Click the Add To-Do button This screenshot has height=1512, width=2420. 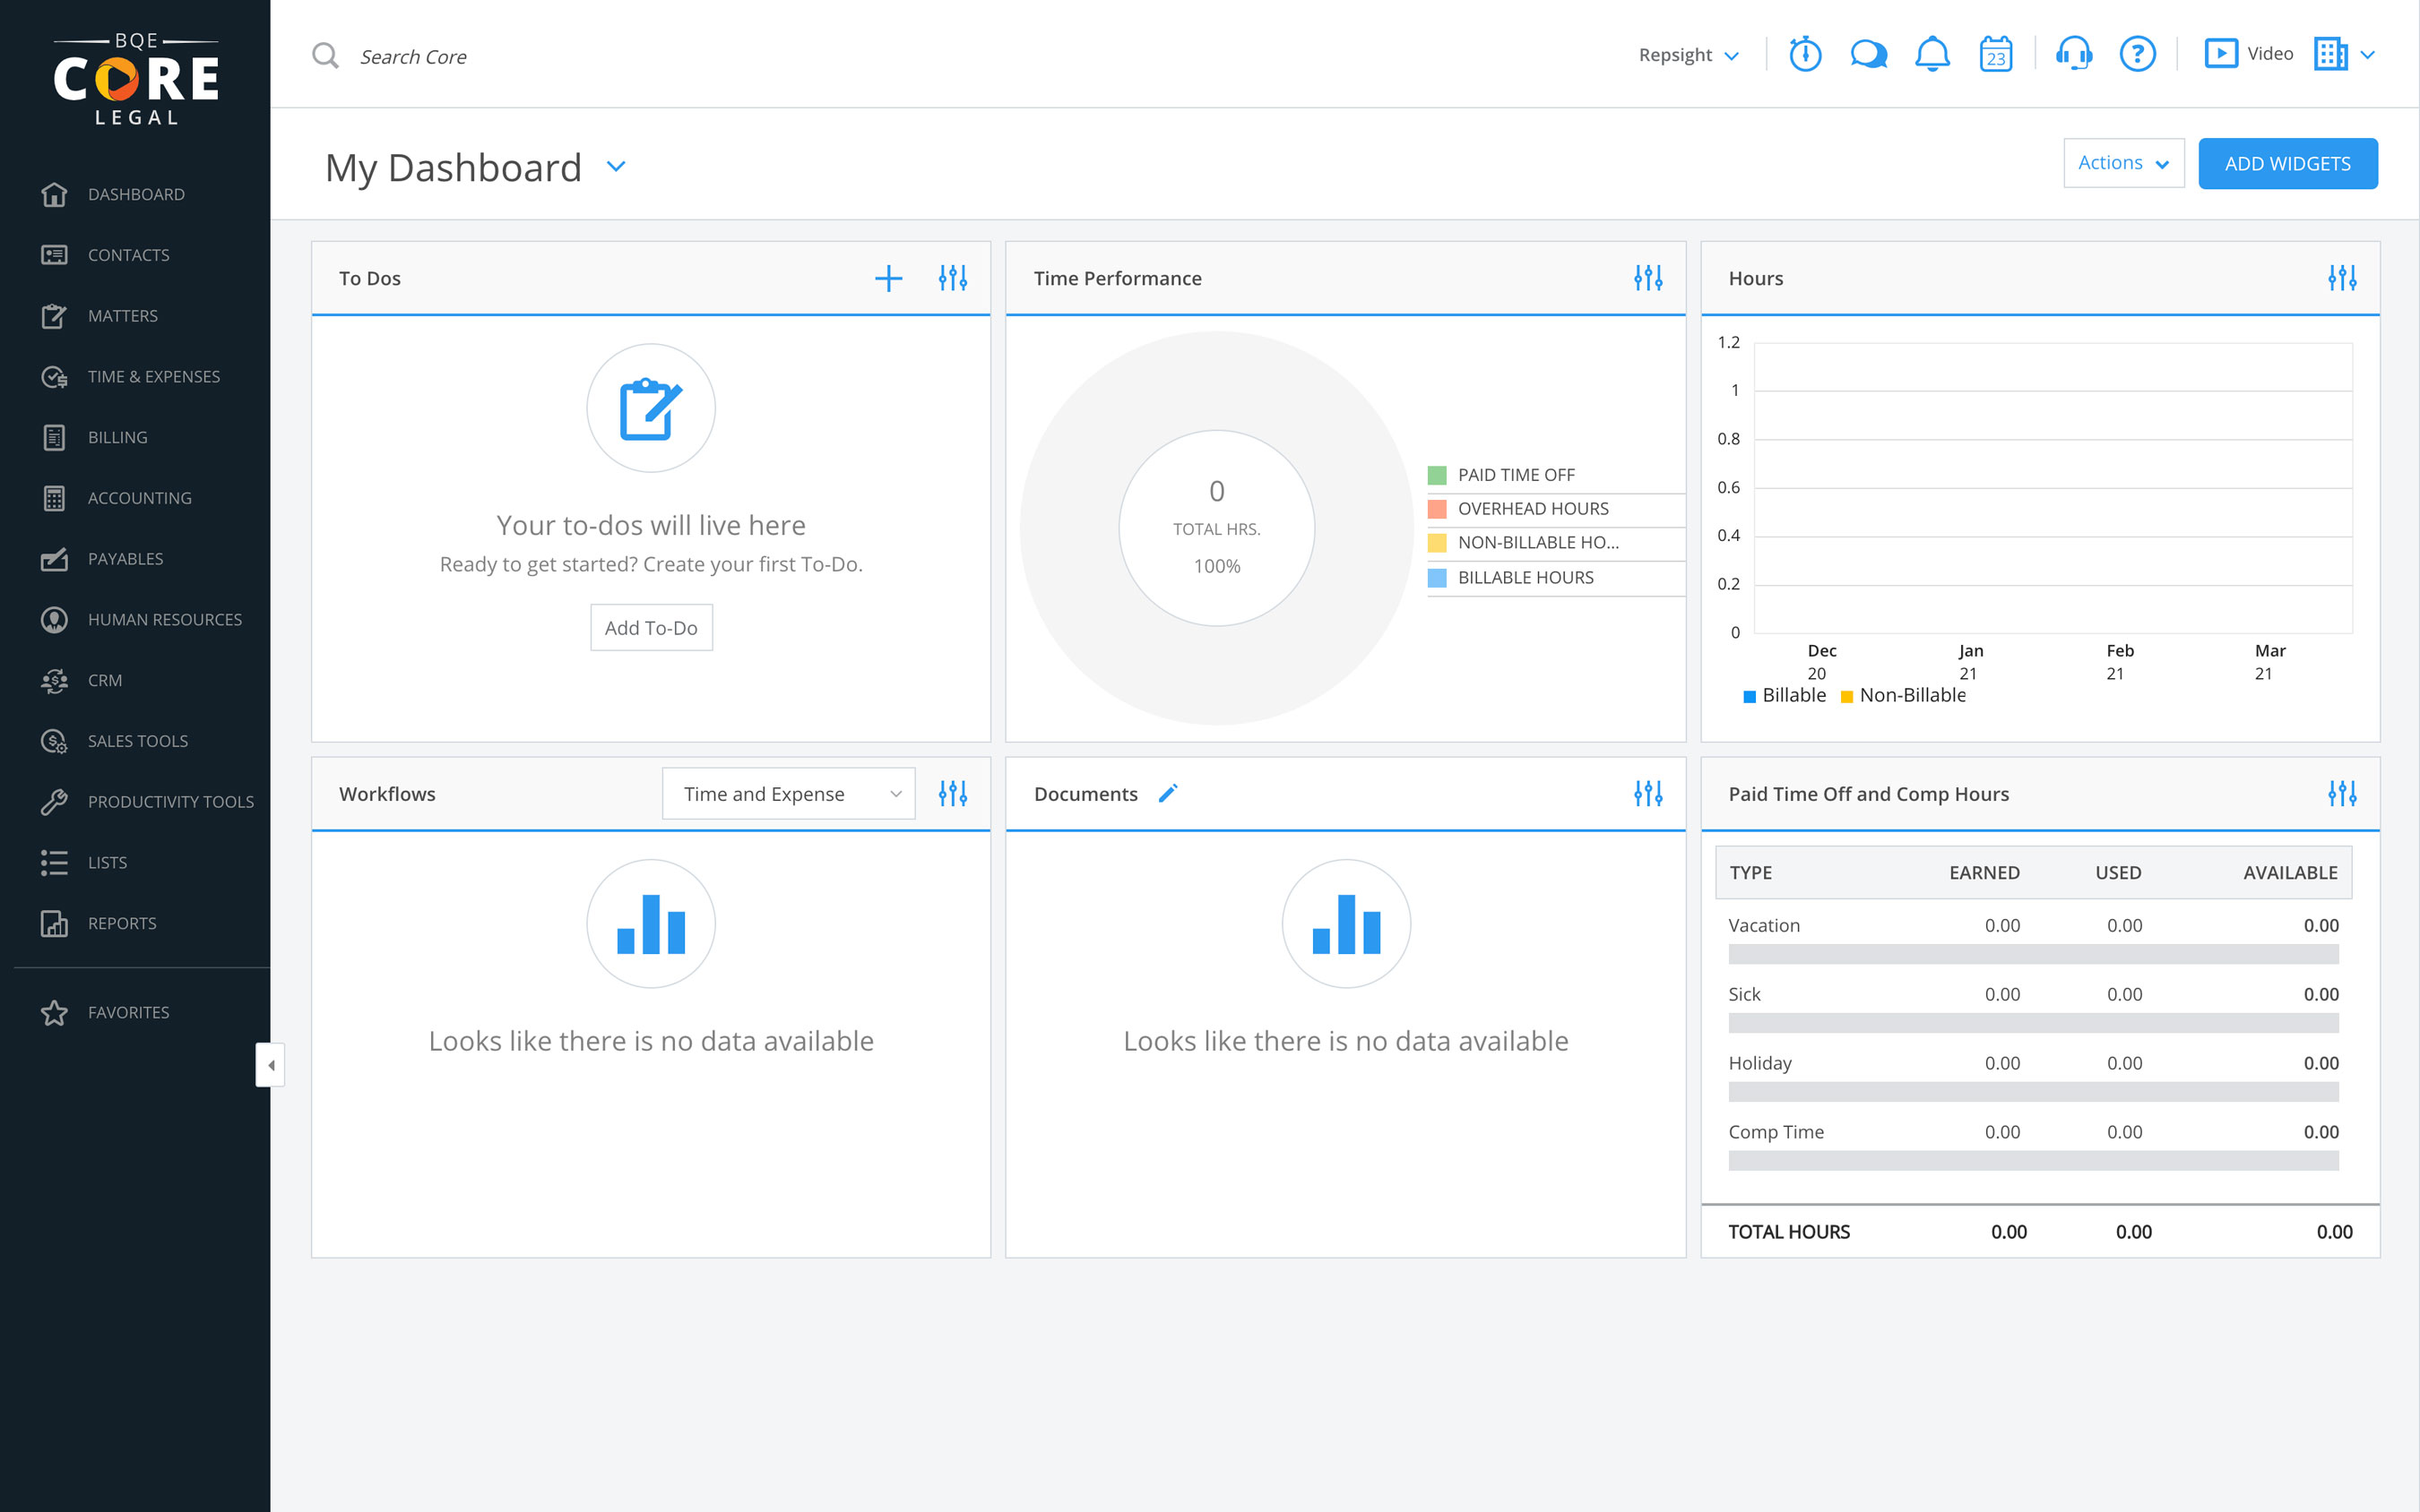[x=651, y=628]
